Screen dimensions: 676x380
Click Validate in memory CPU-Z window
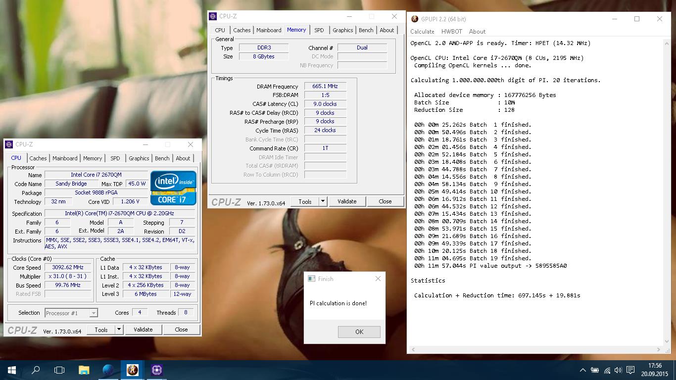347,201
